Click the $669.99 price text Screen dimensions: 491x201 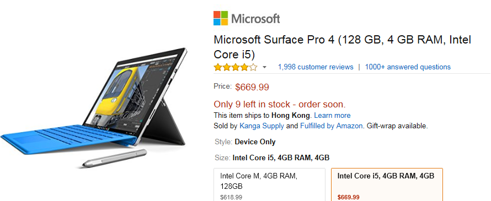(252, 87)
